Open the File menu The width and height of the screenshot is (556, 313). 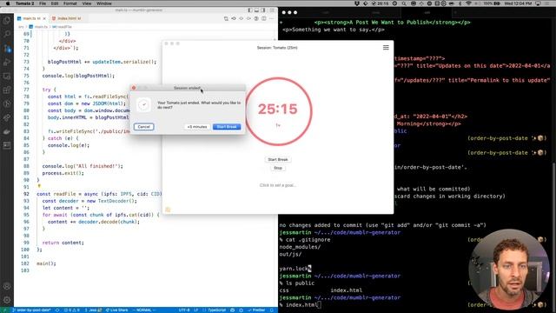point(43,3)
